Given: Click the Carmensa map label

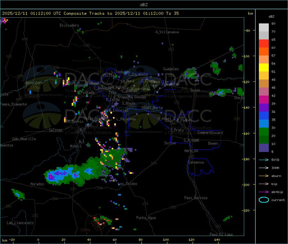Looking at the screenshot, I should pos(196,162).
